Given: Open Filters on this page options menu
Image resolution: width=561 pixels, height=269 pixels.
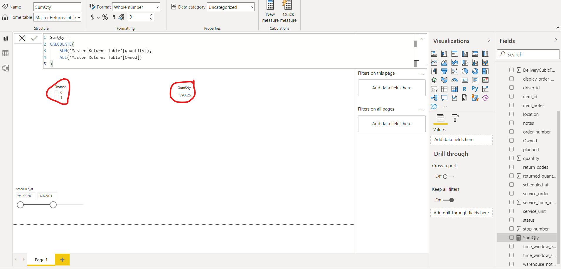Looking at the screenshot, I should point(422,74).
